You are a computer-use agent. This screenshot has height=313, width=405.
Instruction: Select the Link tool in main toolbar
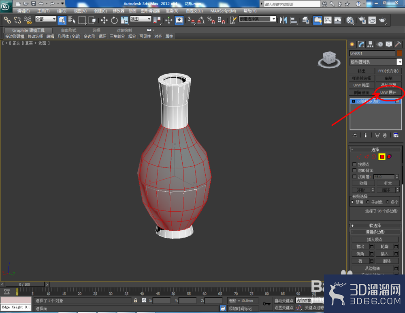7,20
